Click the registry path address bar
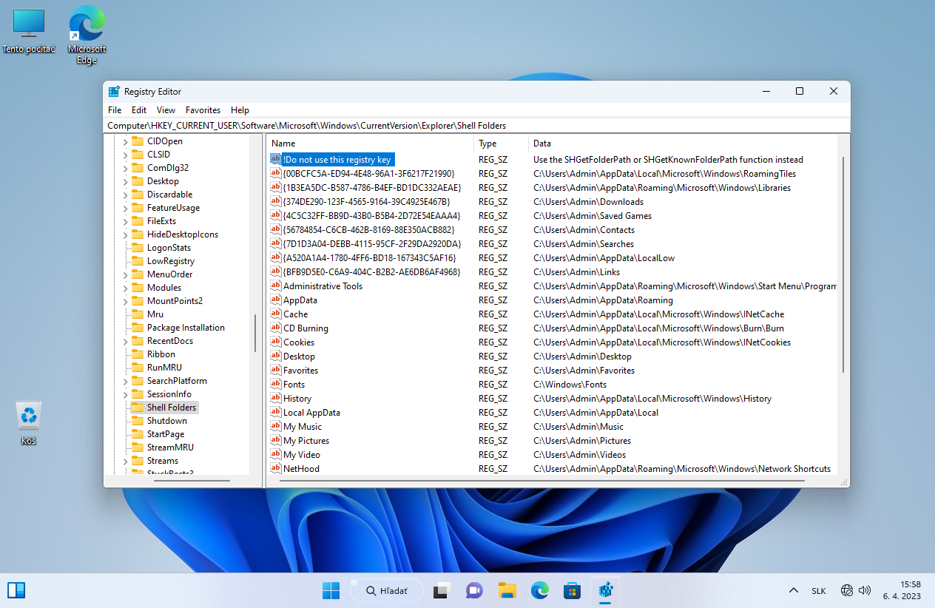 click(x=473, y=126)
